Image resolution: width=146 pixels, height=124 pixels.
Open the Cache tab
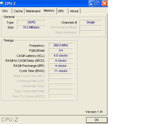pyautogui.click(x=18, y=11)
